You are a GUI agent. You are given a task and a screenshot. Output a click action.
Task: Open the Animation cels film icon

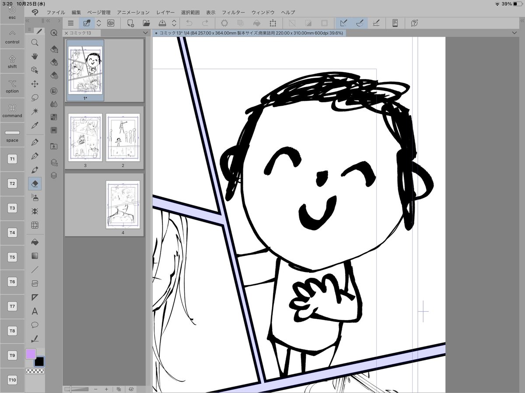[x=54, y=130]
